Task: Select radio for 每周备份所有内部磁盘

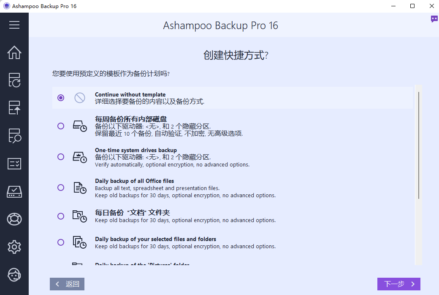Action: (61, 126)
